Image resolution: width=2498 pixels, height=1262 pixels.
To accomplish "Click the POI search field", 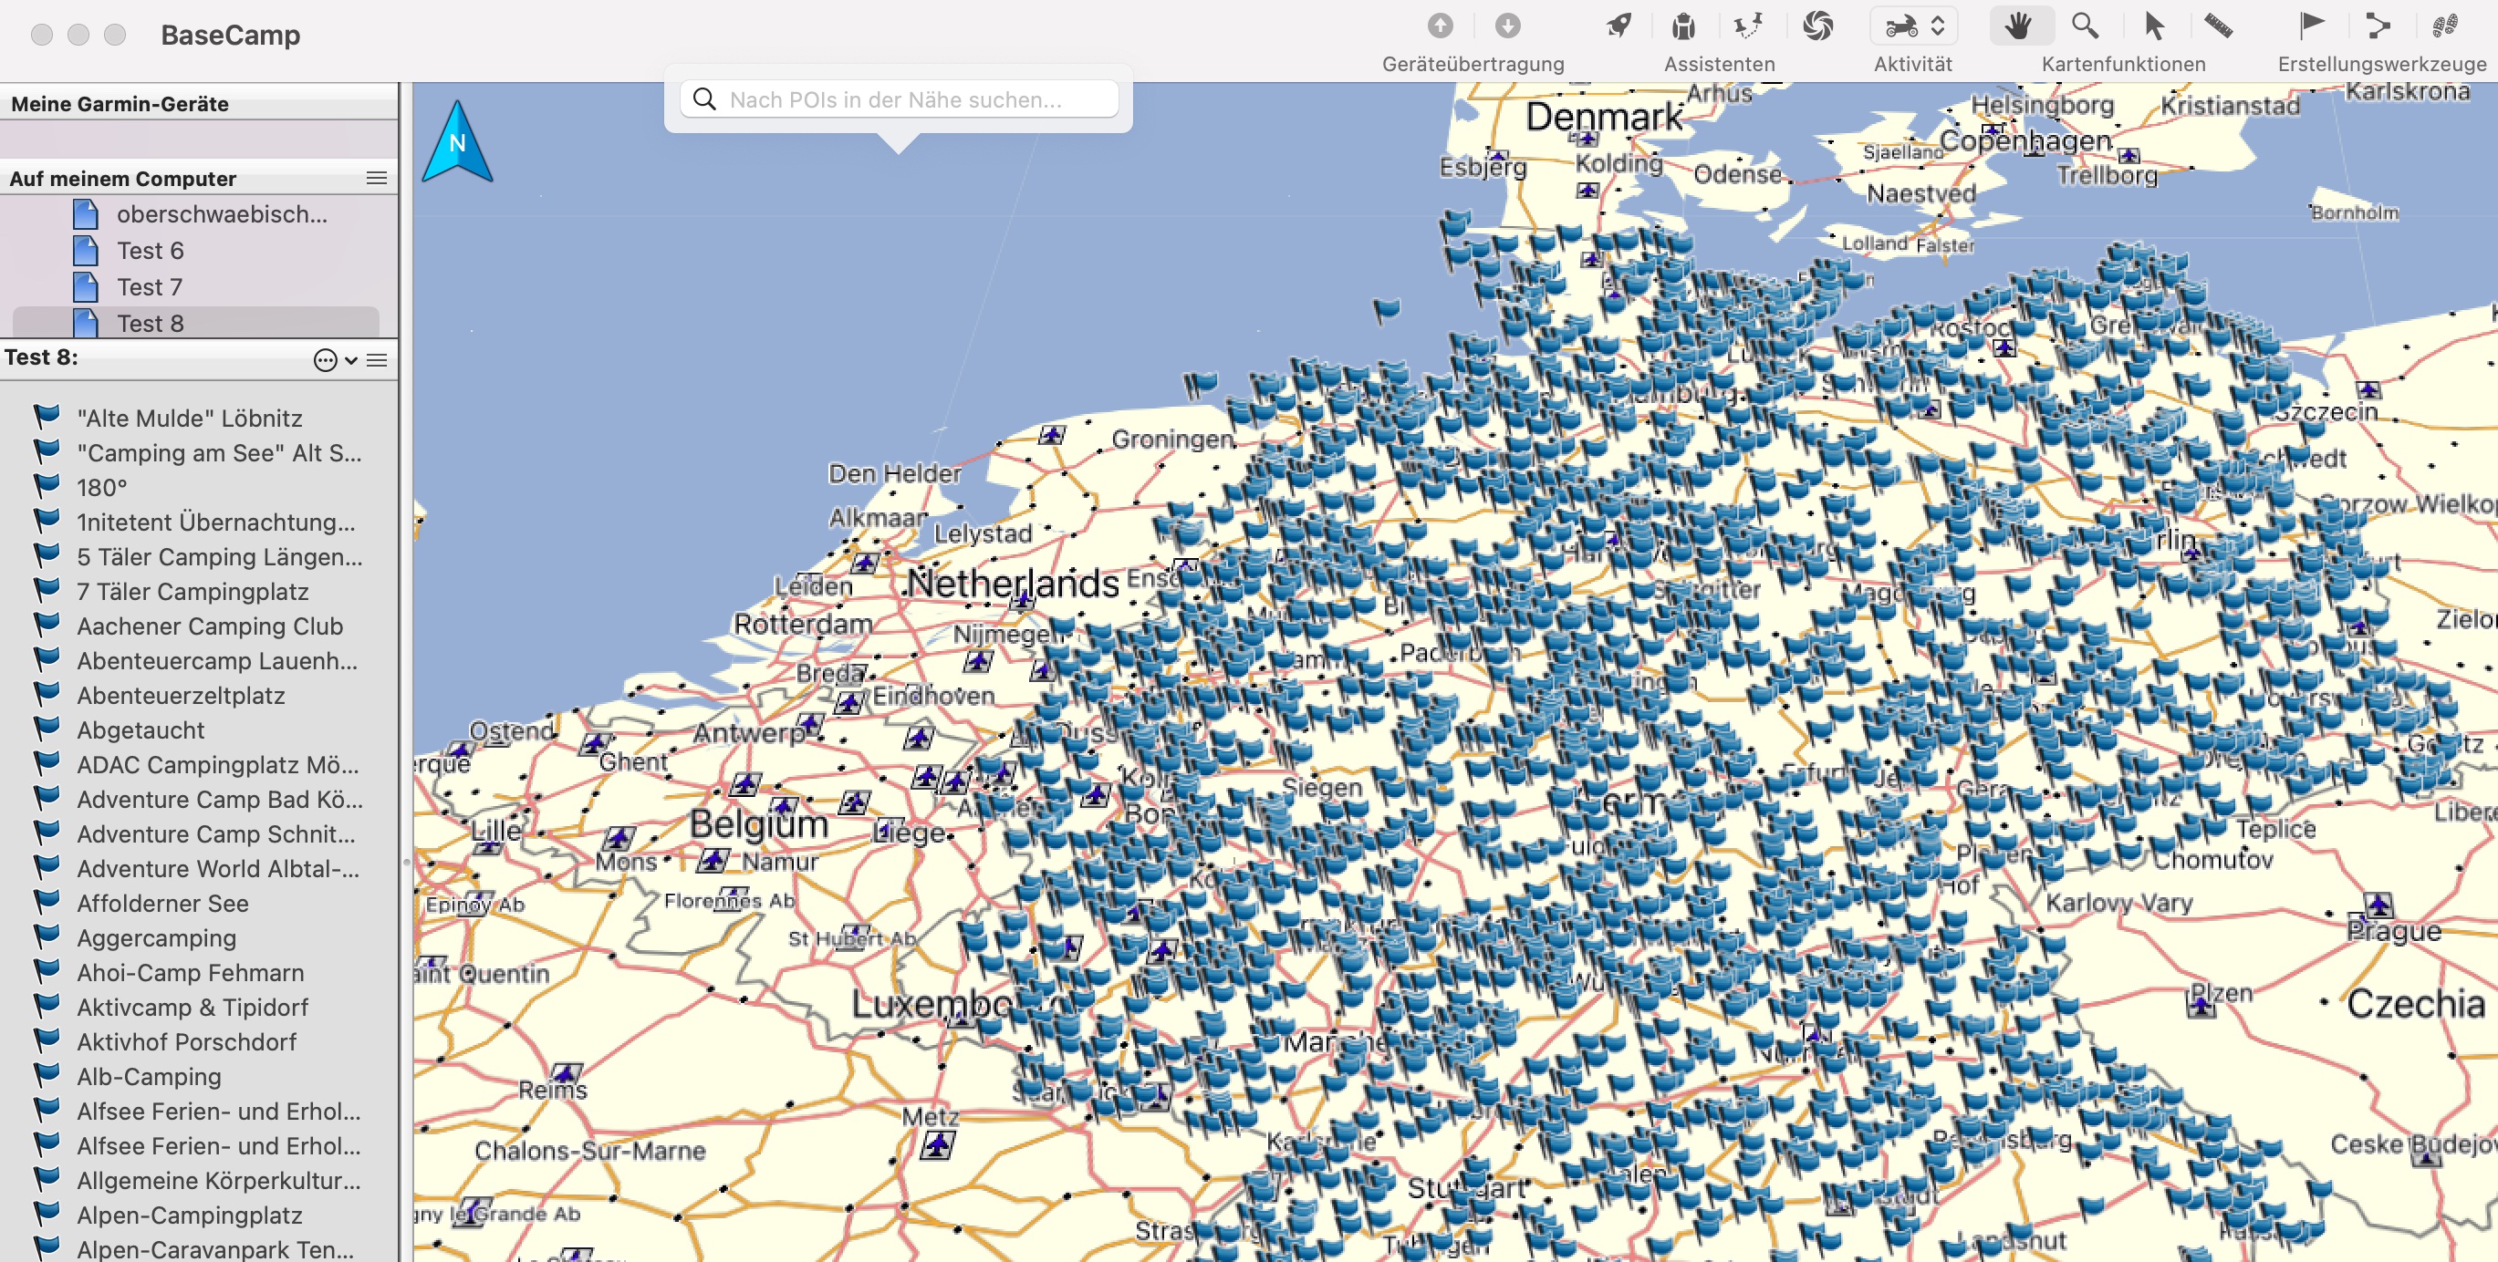I will pos(899,98).
